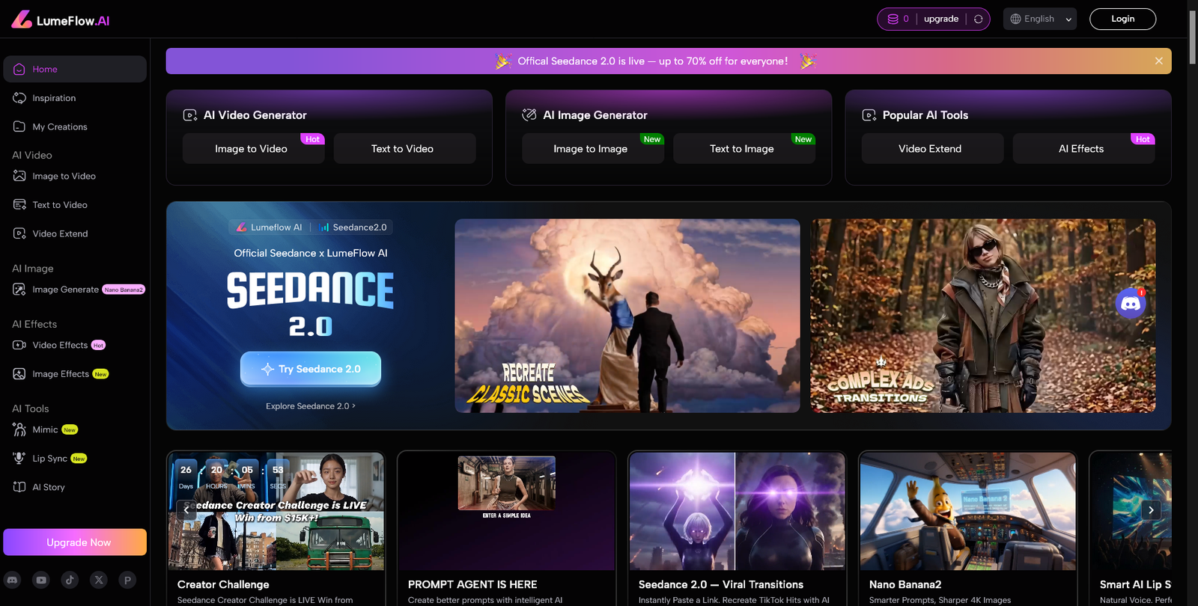Open the TikTok social icon
1198x606 pixels.
click(x=70, y=580)
